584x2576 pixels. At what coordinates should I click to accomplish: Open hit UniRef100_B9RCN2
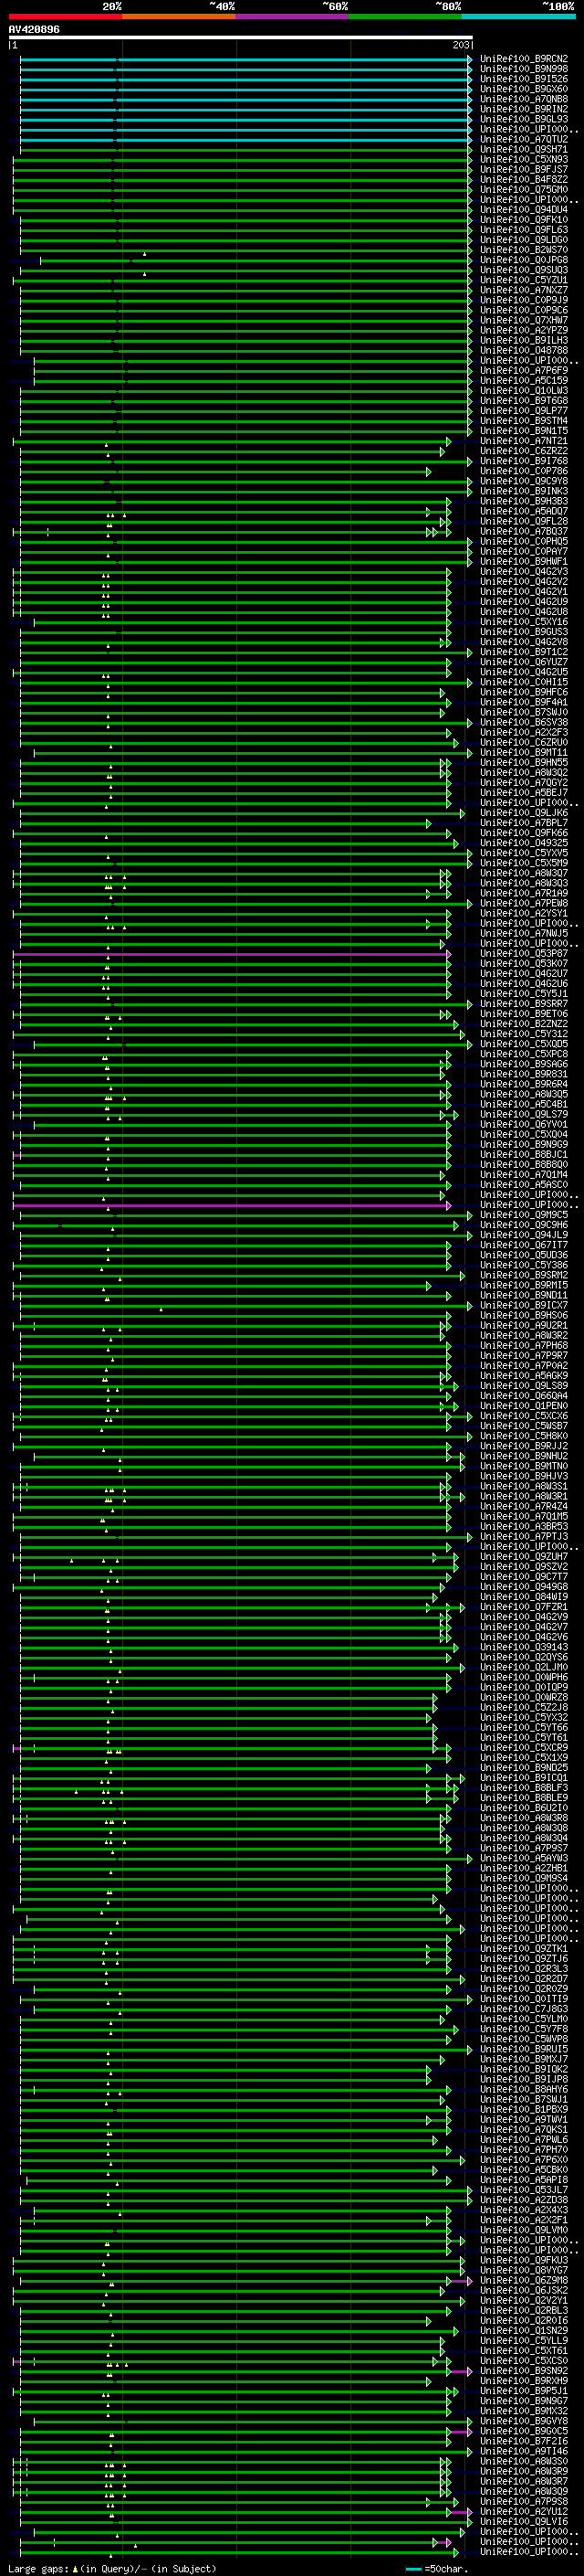(524, 59)
